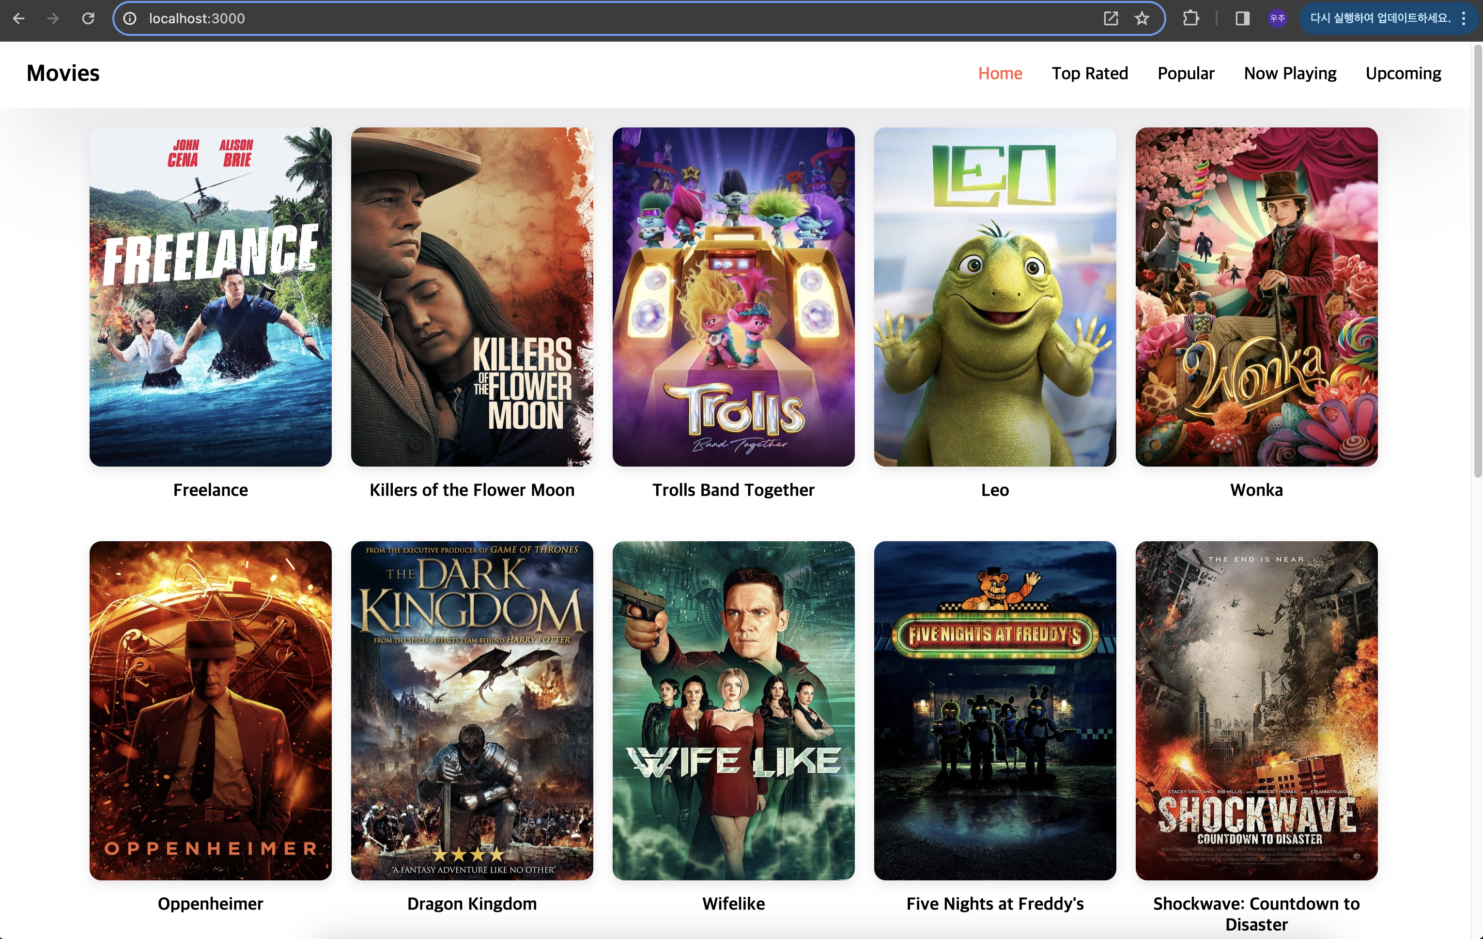
Task: Bookmark page with the star icon
Action: coord(1142,18)
